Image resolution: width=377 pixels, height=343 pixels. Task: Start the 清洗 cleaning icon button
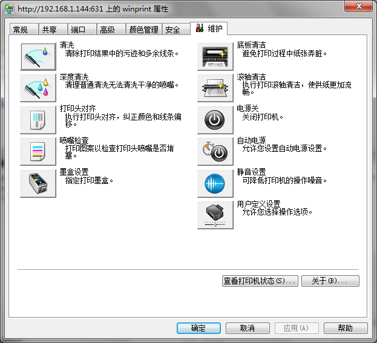coord(38,57)
